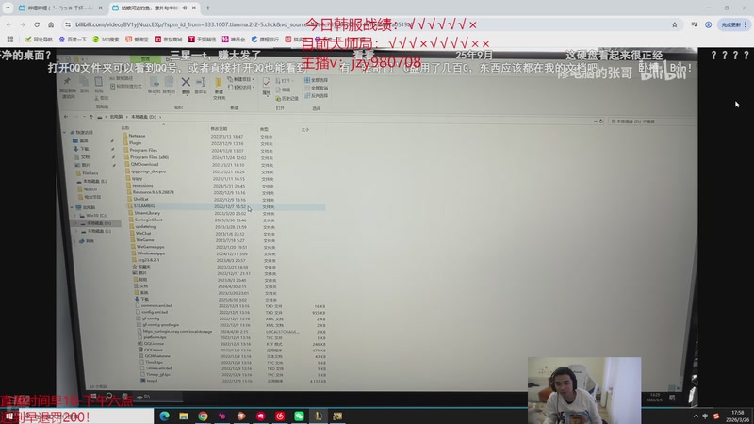Open Google Chrome on the taskbar
This screenshot has width=754, height=424.
click(x=203, y=416)
